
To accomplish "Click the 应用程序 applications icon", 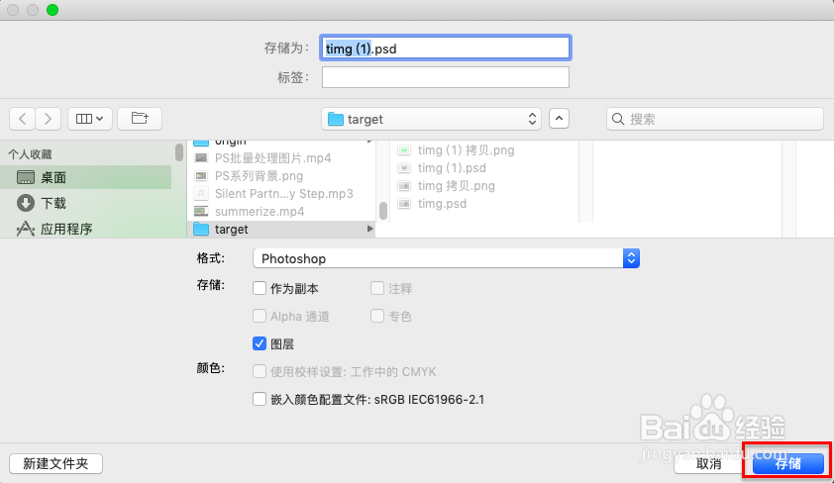I will (26, 229).
